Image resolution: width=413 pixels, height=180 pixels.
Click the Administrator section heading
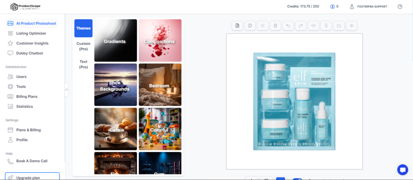coord(16,67)
